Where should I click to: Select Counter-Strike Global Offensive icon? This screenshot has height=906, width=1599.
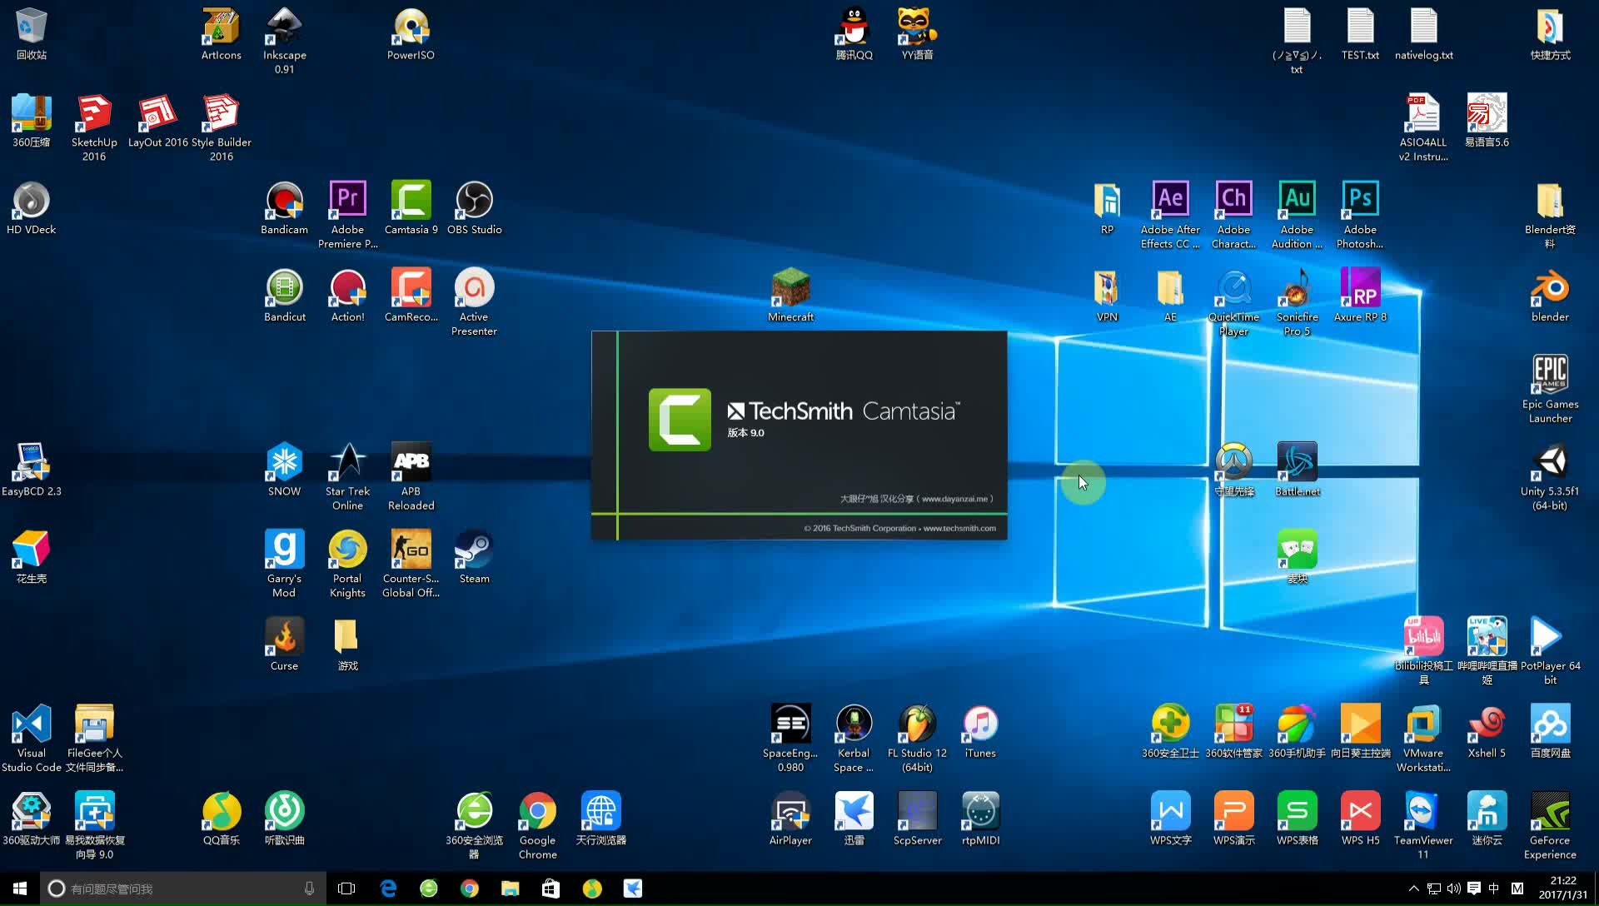(x=411, y=564)
